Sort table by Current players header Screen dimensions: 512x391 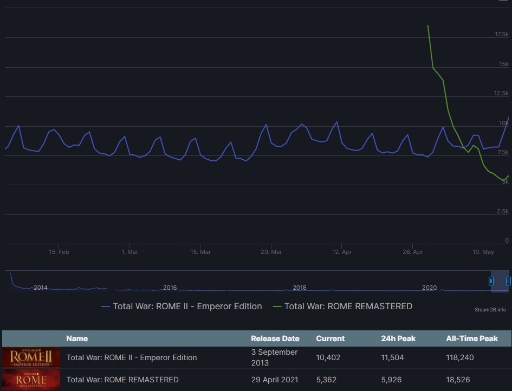[x=330, y=338]
